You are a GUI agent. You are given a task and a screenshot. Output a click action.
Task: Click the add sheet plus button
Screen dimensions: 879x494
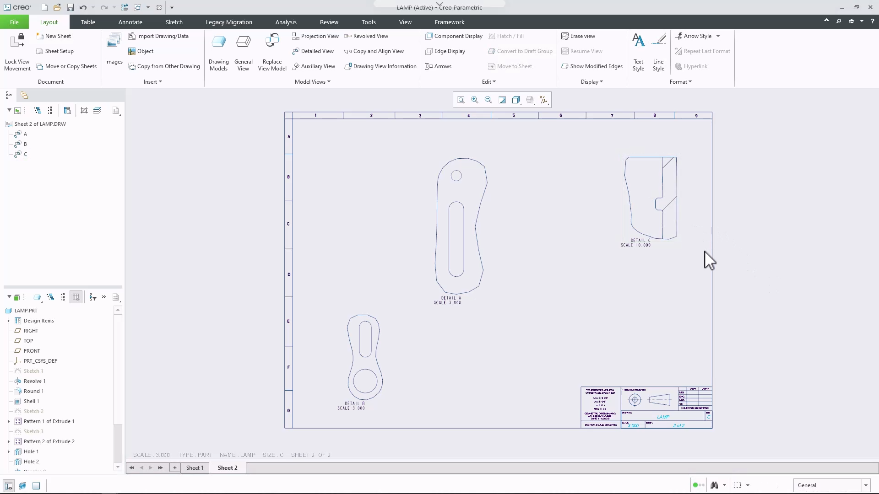[x=174, y=467]
